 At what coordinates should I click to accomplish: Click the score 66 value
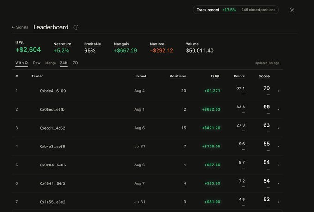pyautogui.click(x=266, y=107)
